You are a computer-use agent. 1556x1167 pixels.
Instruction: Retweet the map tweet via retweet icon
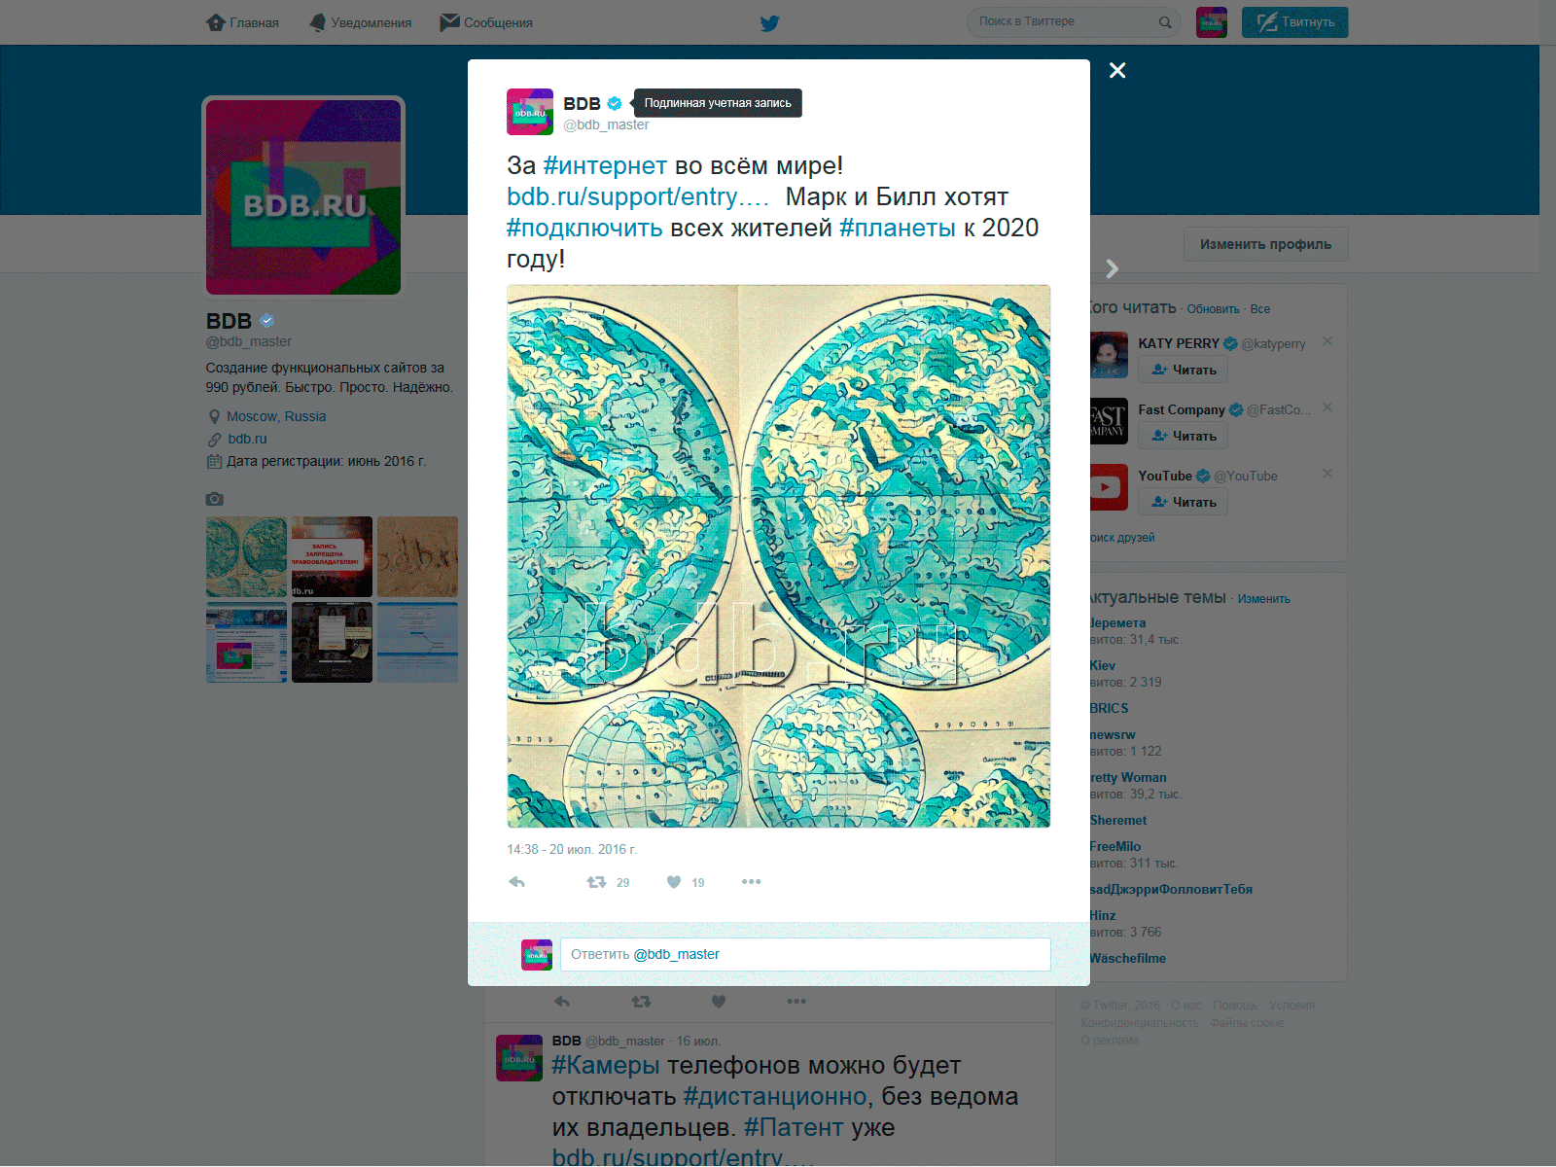click(x=596, y=882)
